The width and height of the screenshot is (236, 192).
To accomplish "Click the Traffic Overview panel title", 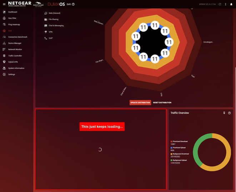I will click(x=180, y=113).
